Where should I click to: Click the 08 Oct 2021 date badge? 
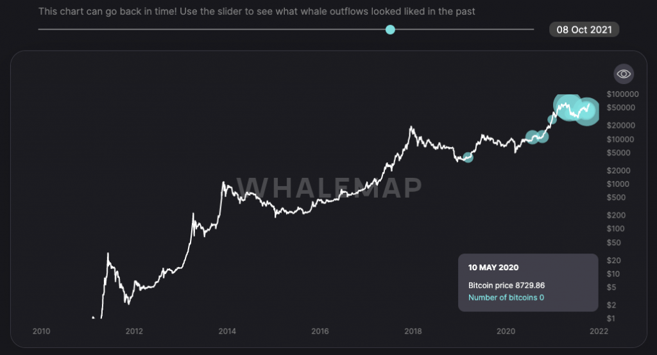tap(584, 30)
